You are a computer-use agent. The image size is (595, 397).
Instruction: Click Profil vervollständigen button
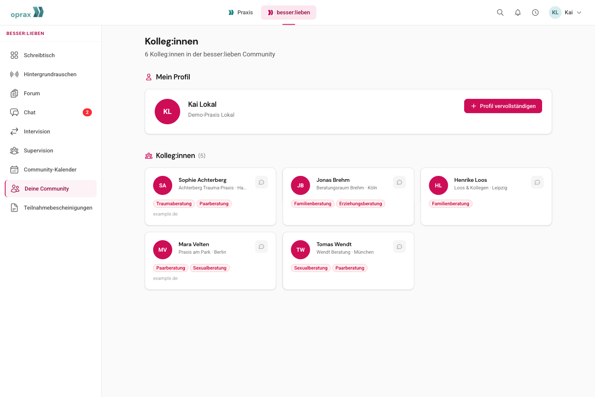(503, 106)
